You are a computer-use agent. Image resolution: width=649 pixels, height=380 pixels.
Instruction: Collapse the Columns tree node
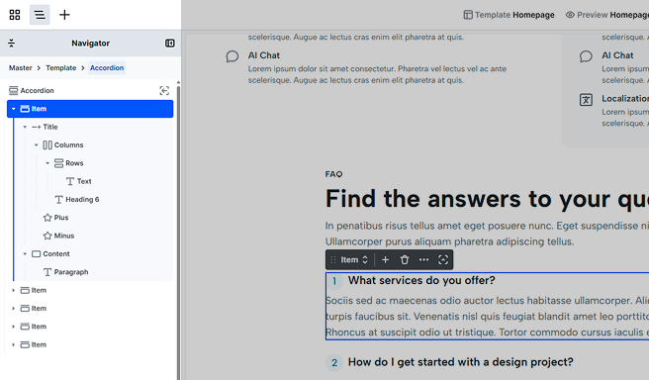36,145
